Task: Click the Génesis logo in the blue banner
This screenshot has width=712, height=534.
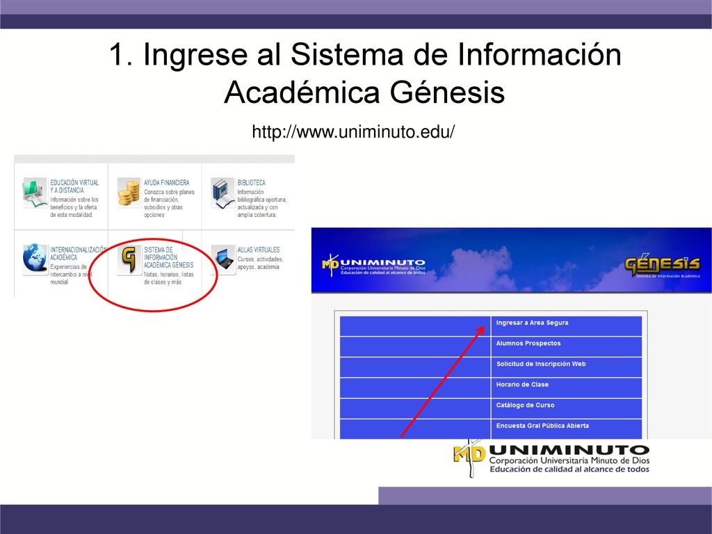Action: [x=662, y=265]
